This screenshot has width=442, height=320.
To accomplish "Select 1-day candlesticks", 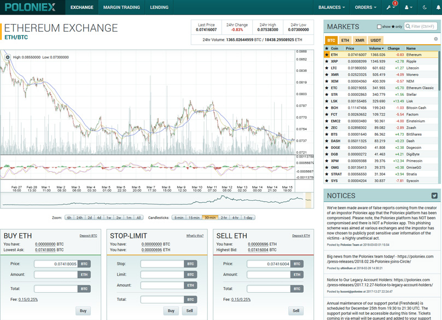I will (x=248, y=218).
